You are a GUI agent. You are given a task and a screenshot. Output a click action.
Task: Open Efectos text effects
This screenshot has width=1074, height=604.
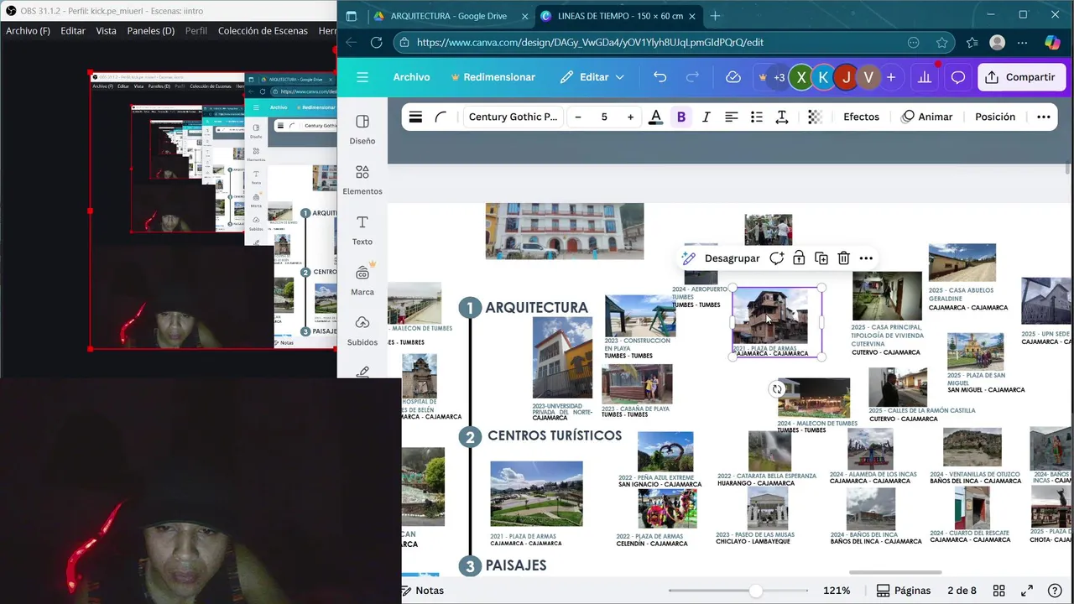point(861,117)
